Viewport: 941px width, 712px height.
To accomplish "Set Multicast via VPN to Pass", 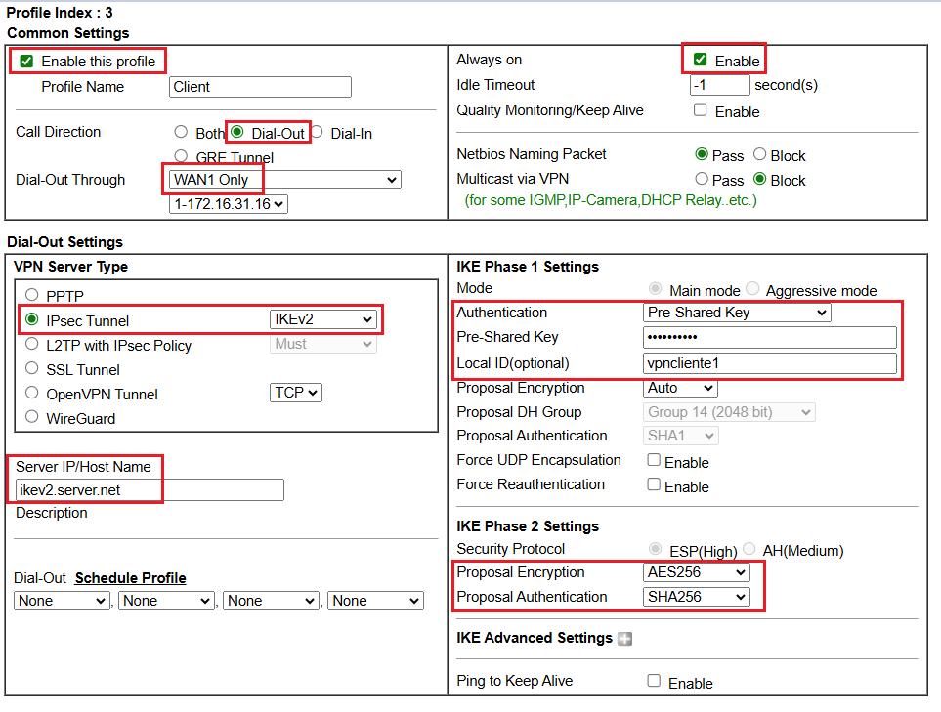I will pyautogui.click(x=702, y=180).
